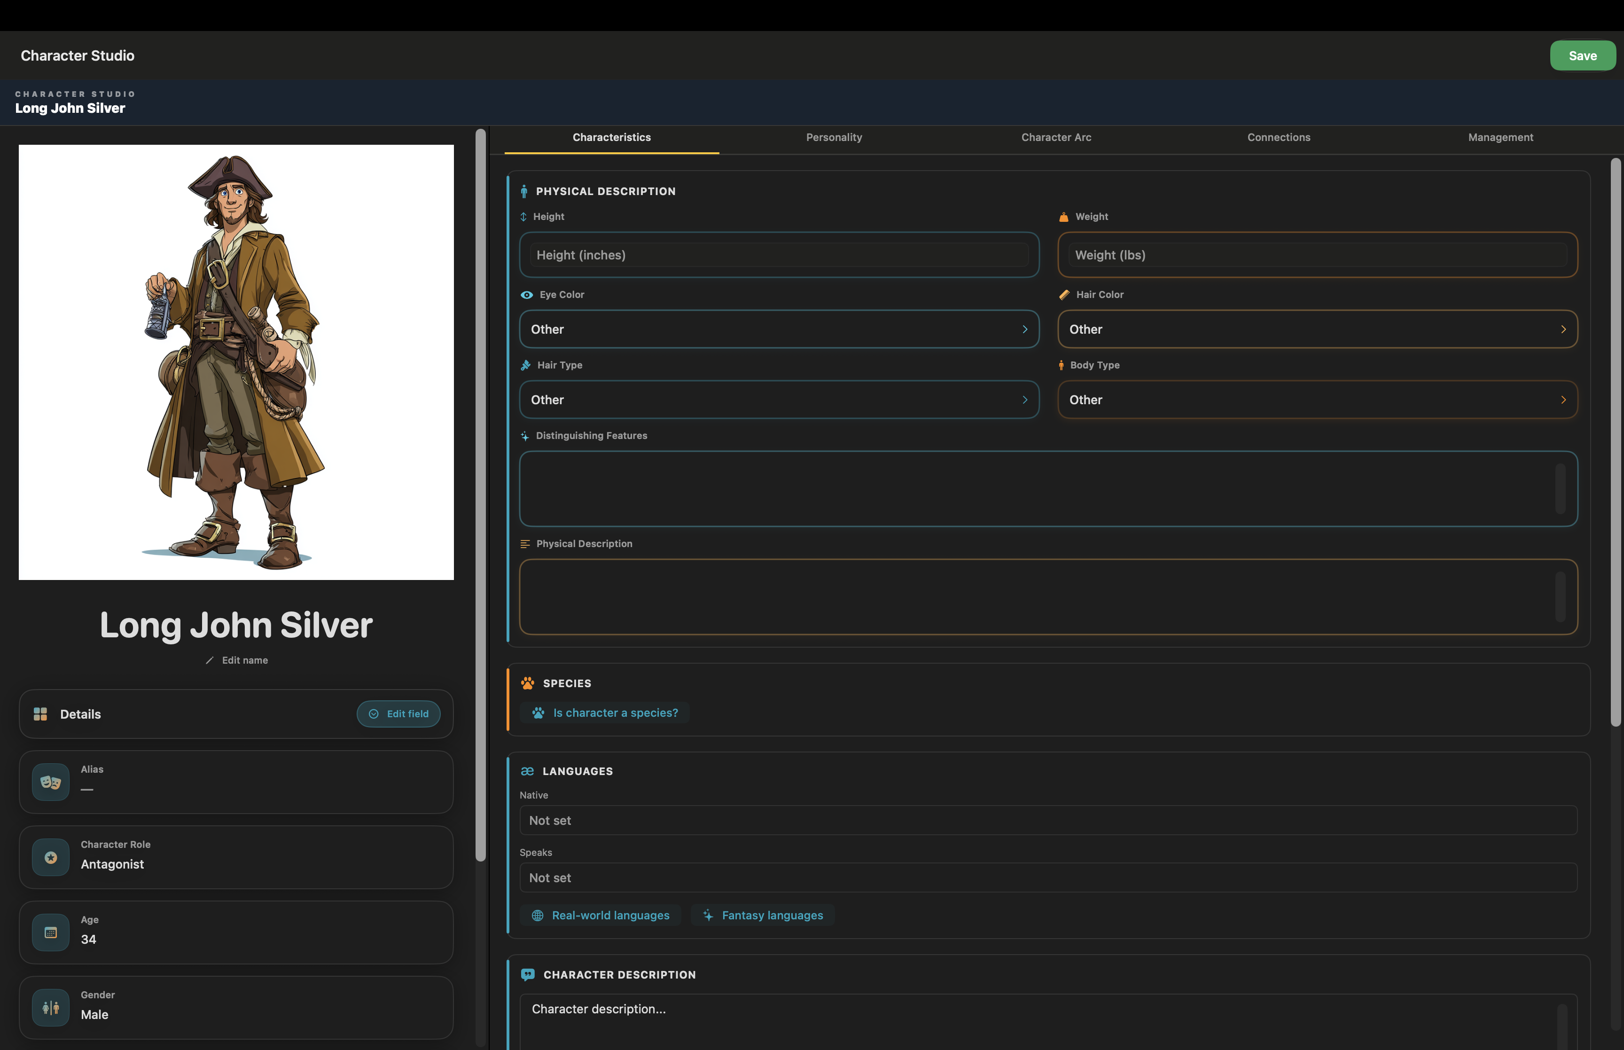
Task: Click the paw icon in species question chip
Action: (x=539, y=713)
